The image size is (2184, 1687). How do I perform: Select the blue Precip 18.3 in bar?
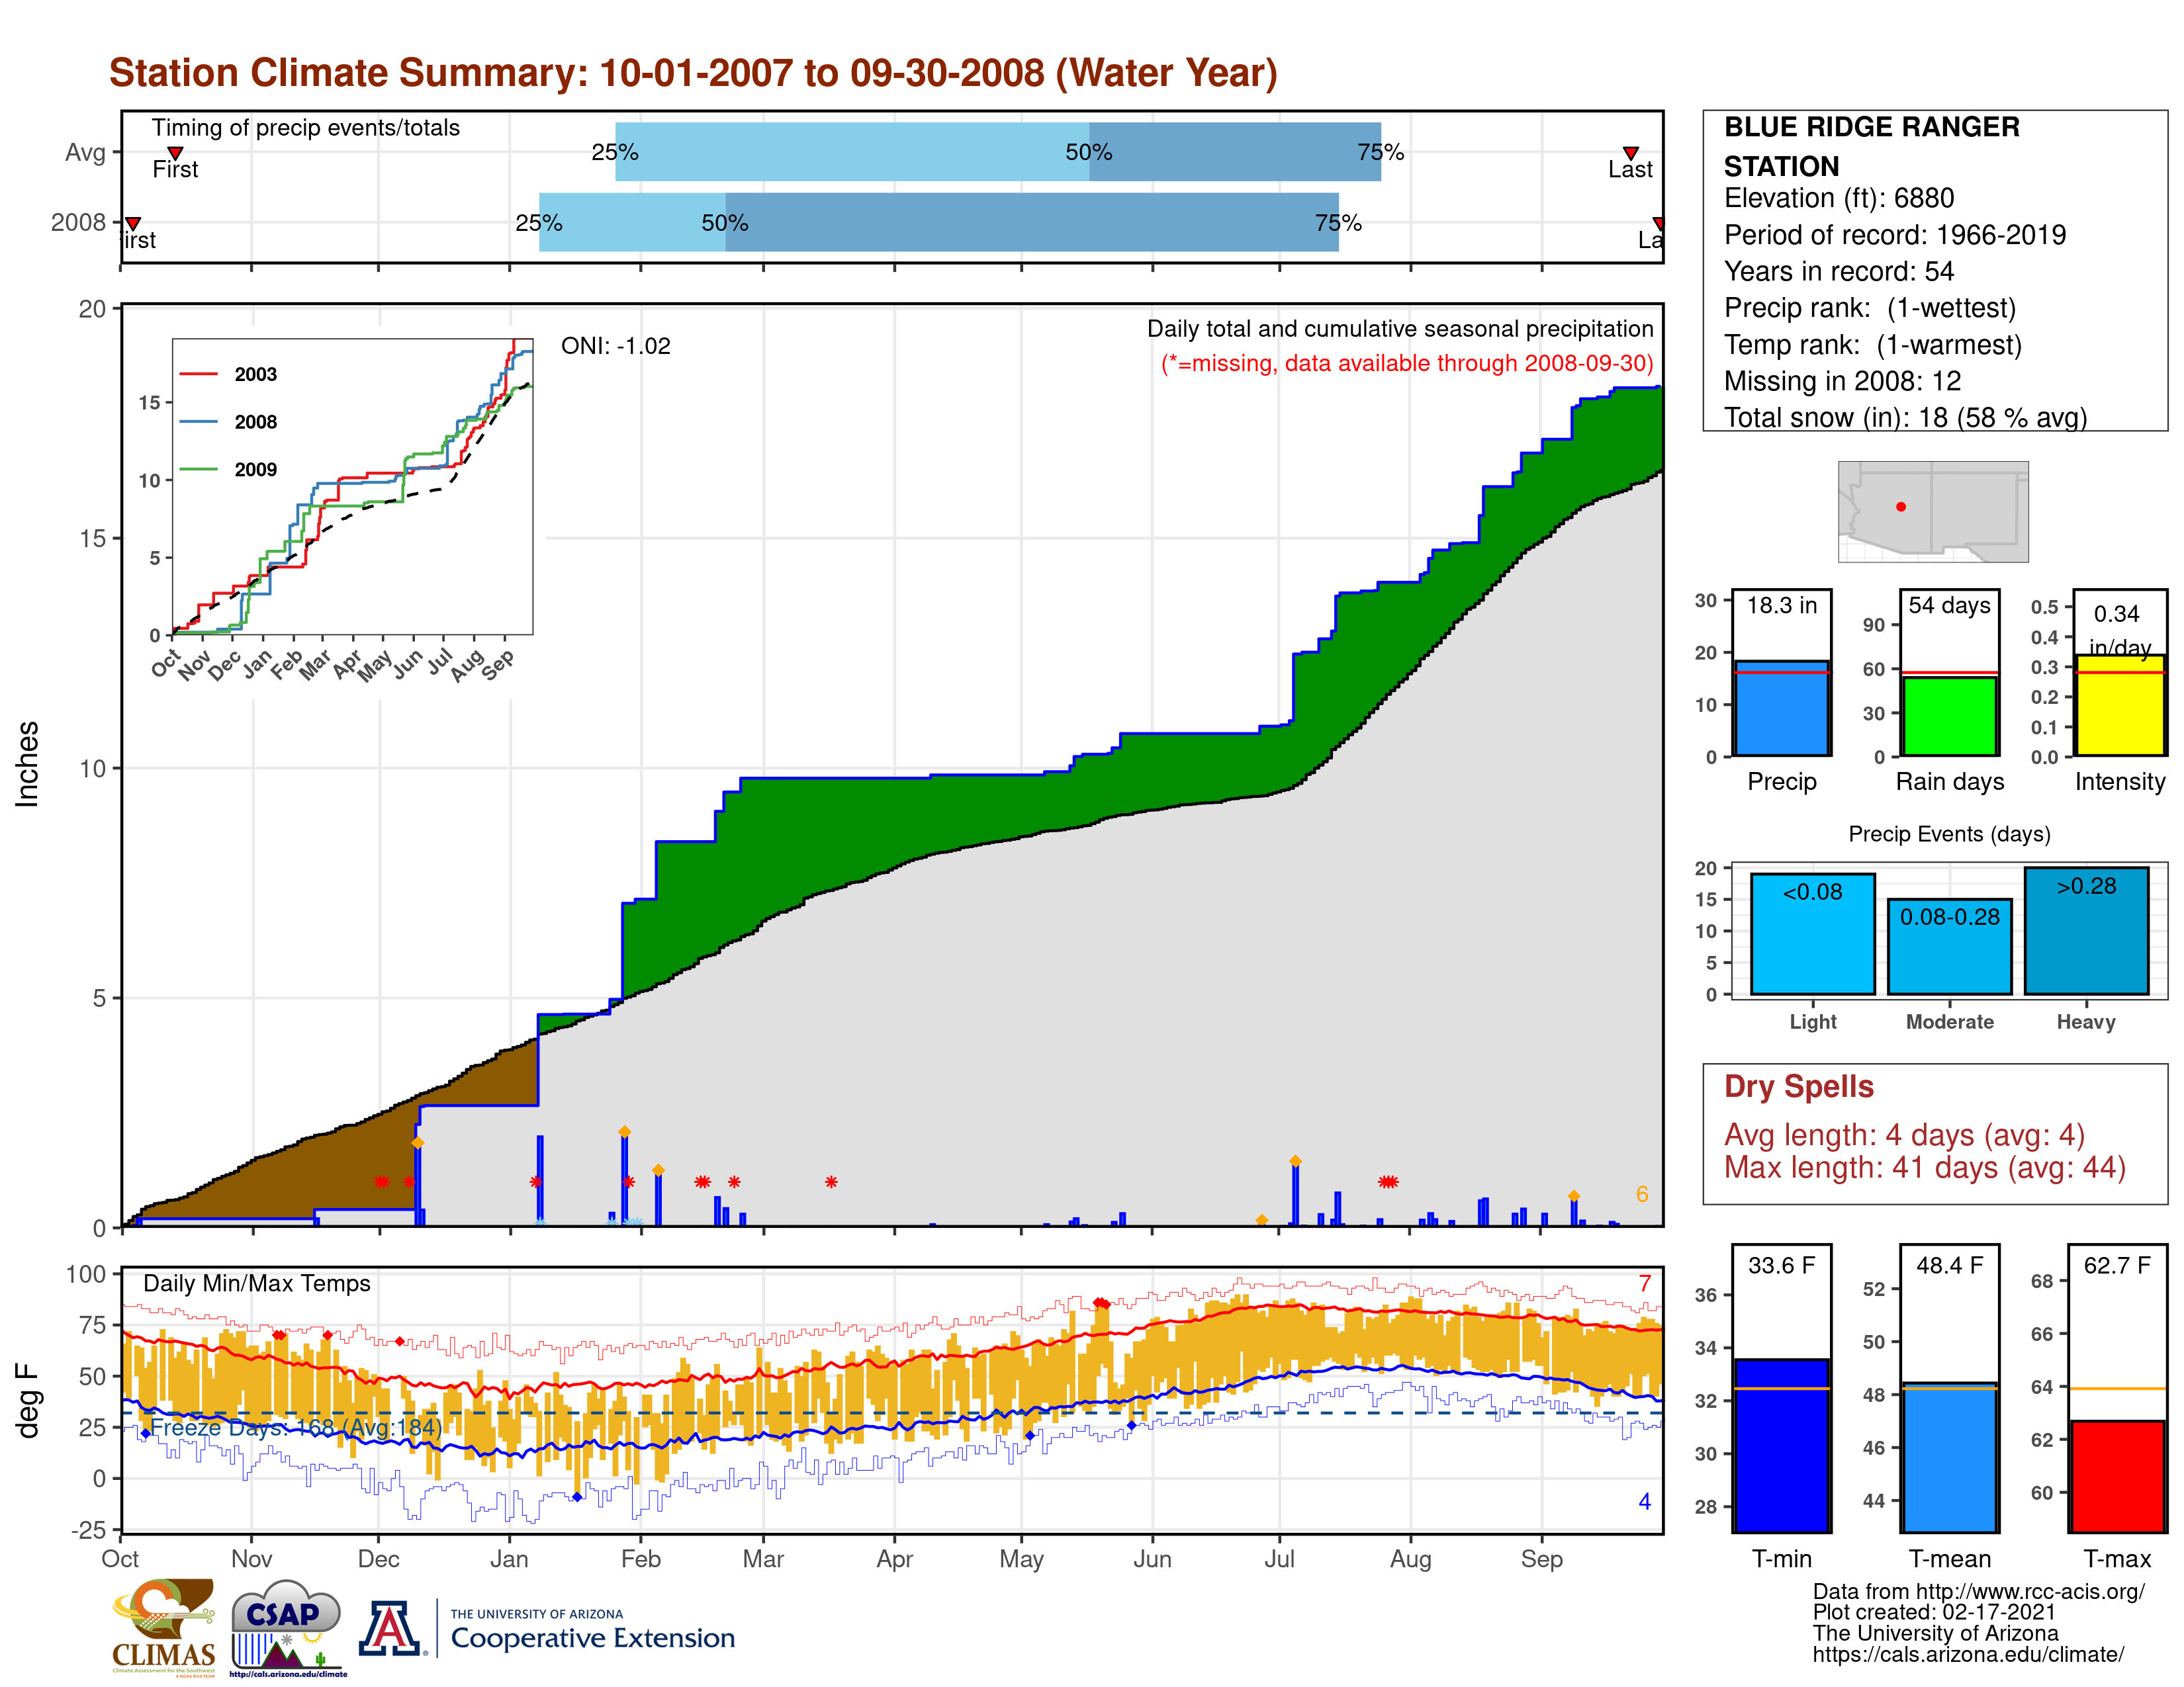click(1781, 708)
